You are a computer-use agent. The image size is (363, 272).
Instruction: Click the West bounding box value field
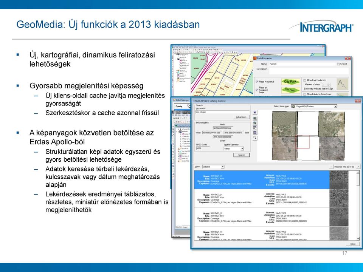pos(212,133)
